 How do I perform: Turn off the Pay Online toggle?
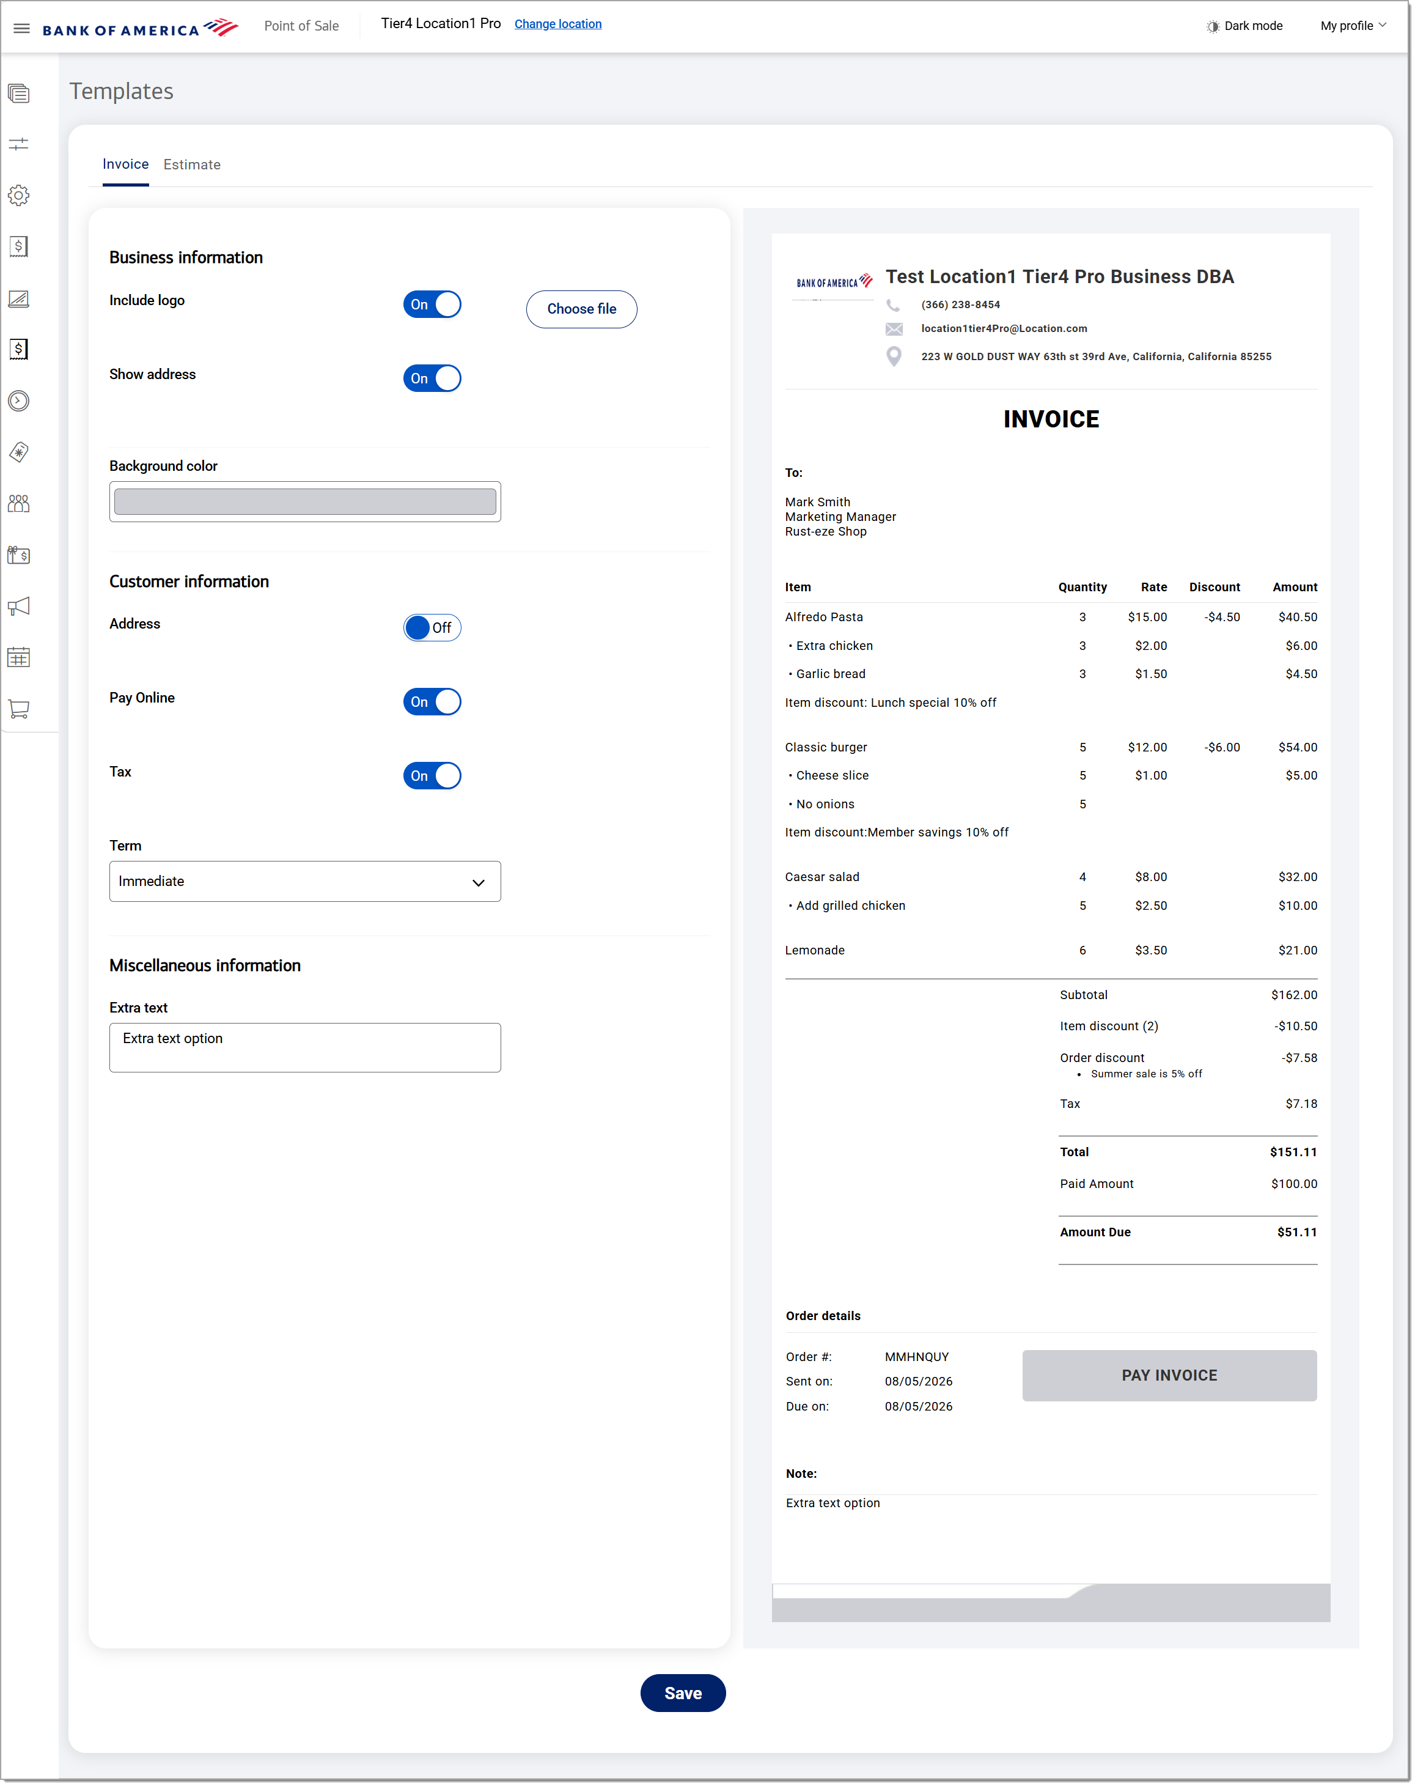pyautogui.click(x=432, y=702)
